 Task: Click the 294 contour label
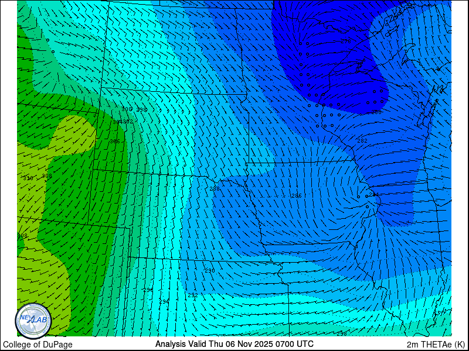164,302
